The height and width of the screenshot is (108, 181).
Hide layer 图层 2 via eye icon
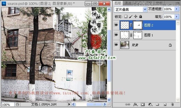click(116, 25)
